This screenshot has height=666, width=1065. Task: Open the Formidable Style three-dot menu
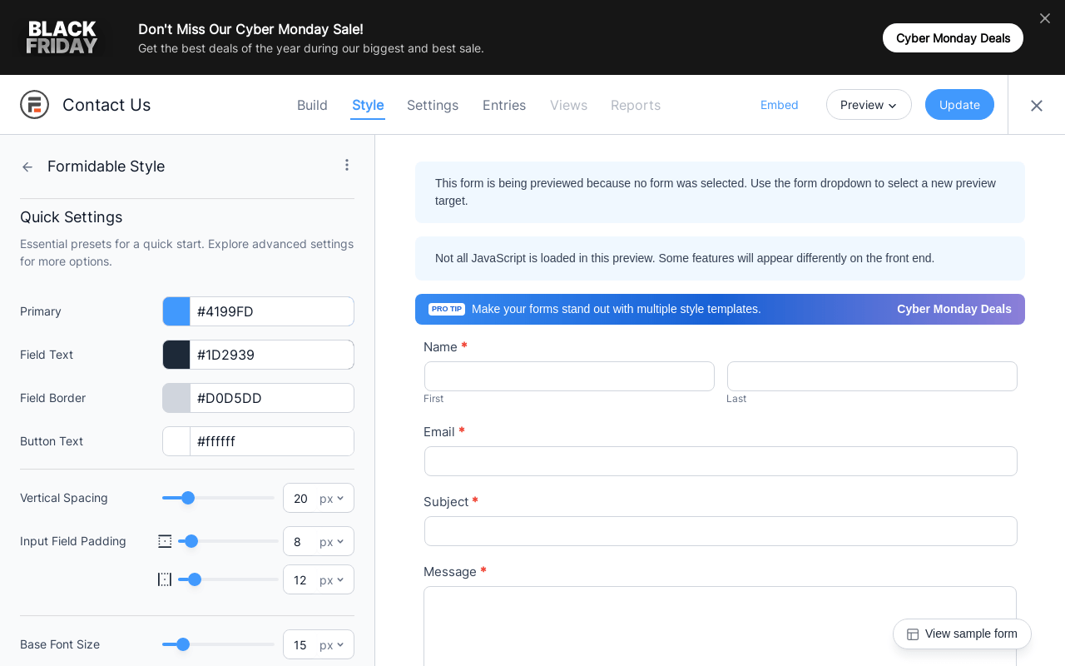[x=347, y=165]
